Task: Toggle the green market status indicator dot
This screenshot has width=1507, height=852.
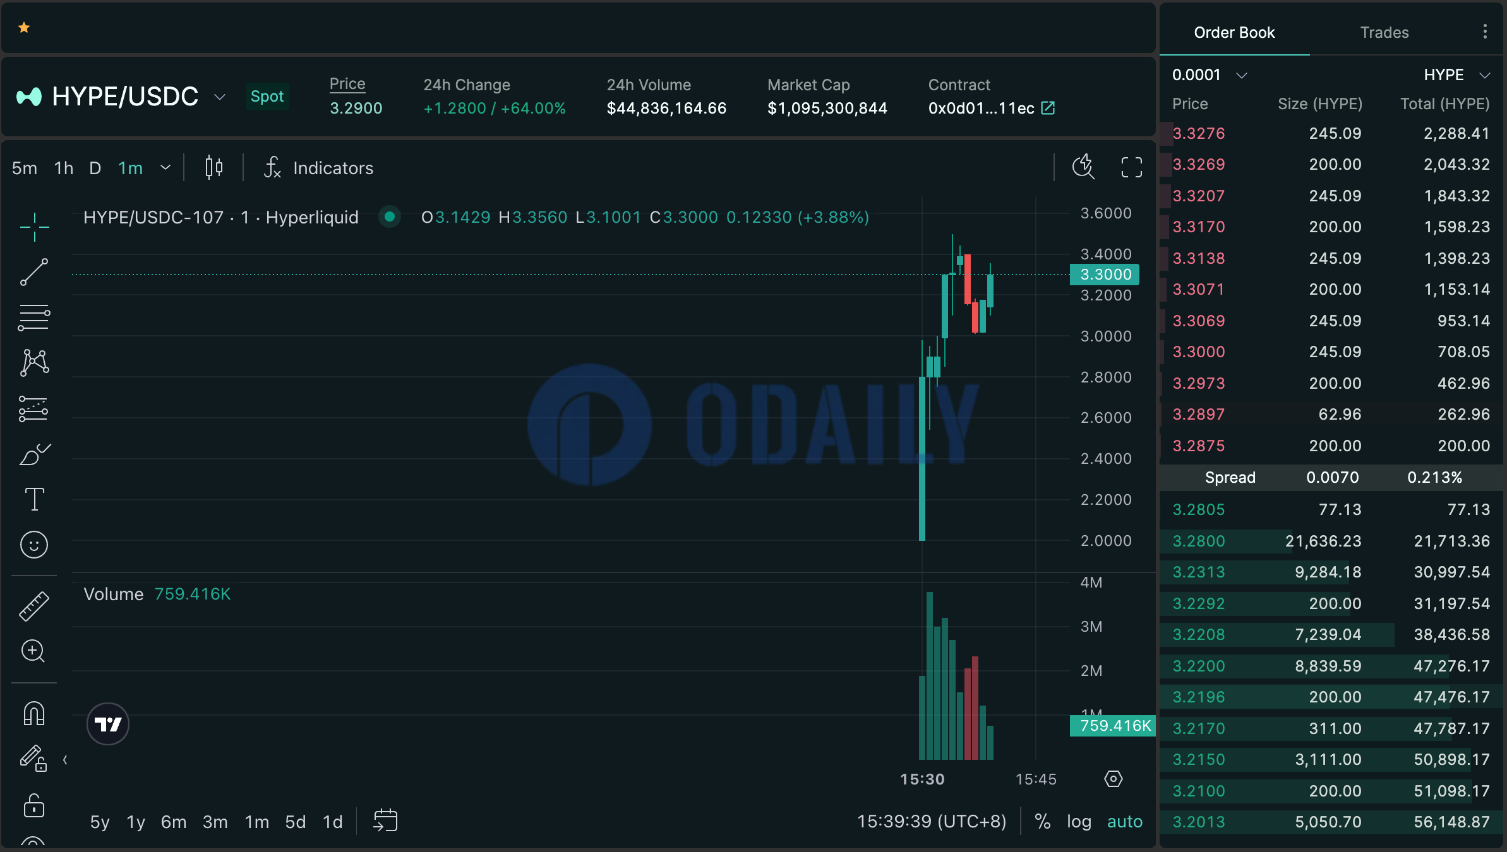Action: click(x=390, y=217)
